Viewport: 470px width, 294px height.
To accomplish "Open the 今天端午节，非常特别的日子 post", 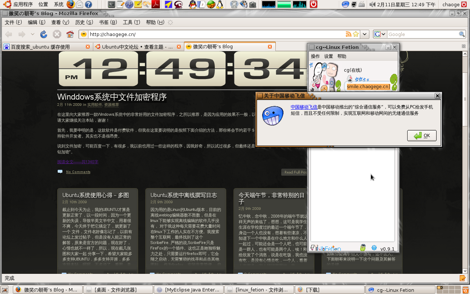I will 272,198.
